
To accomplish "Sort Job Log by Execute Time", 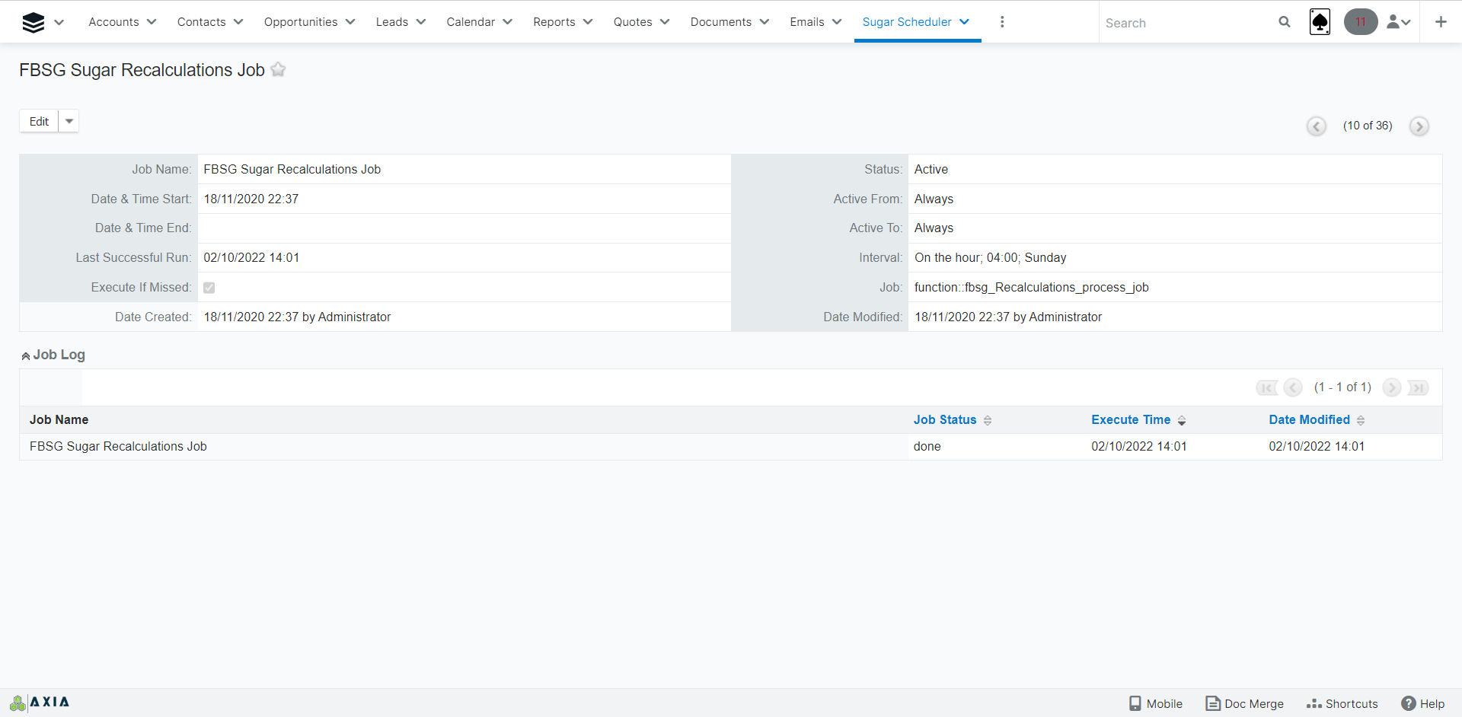I will pyautogui.click(x=1131, y=420).
